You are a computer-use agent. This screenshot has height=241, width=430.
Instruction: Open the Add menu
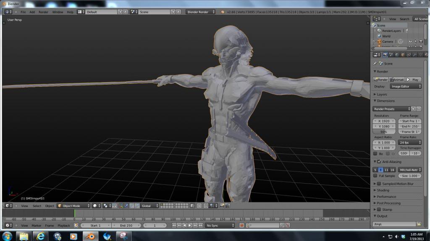32,12
